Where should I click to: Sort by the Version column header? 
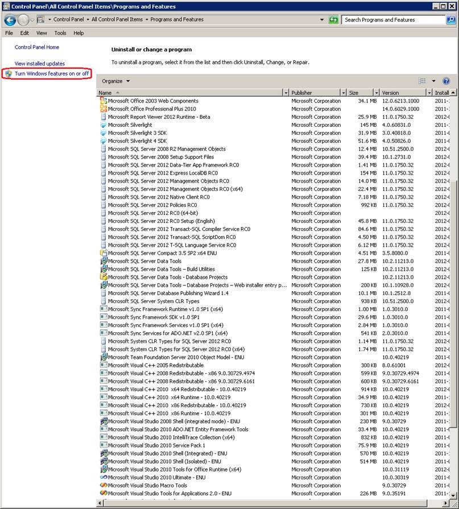[x=403, y=93]
